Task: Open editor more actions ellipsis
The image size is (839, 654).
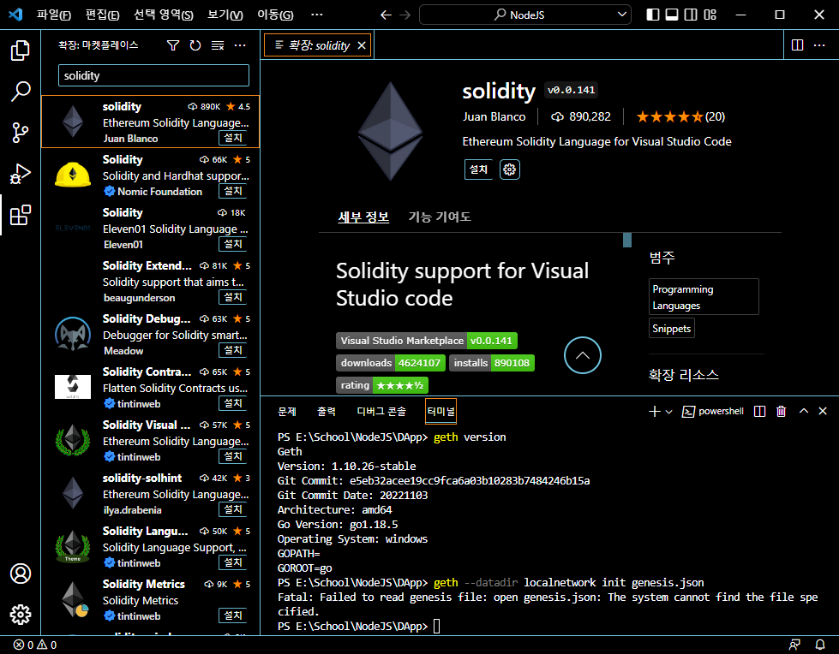Action: tap(819, 45)
